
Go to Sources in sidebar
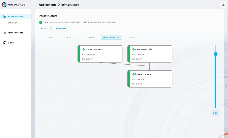pos(13,23)
